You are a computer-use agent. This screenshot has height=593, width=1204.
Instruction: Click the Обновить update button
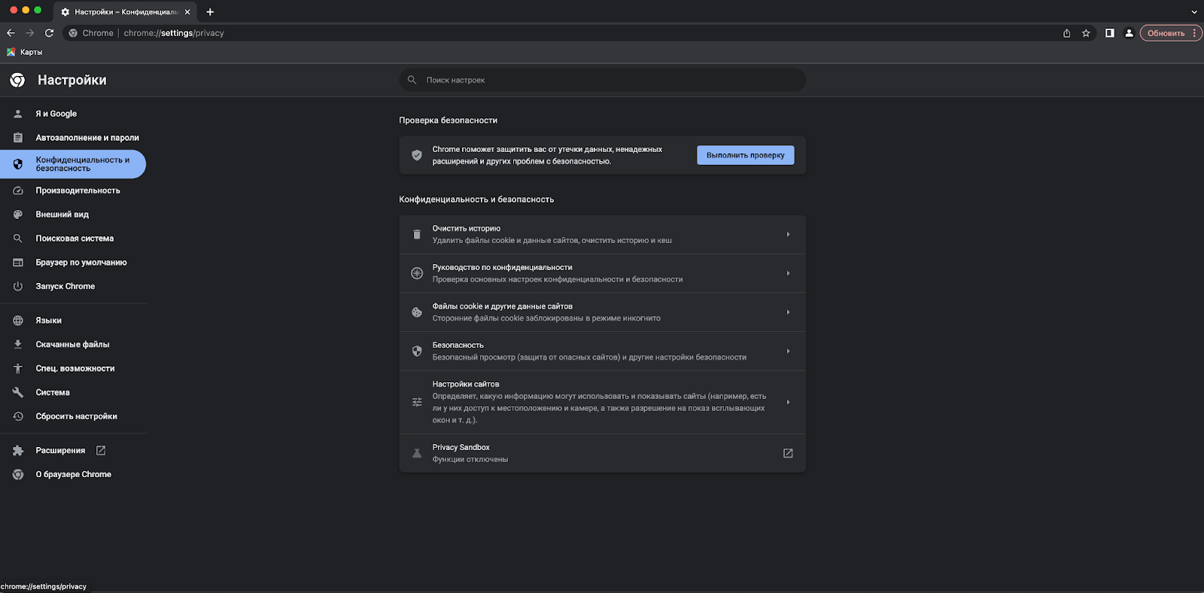point(1166,33)
